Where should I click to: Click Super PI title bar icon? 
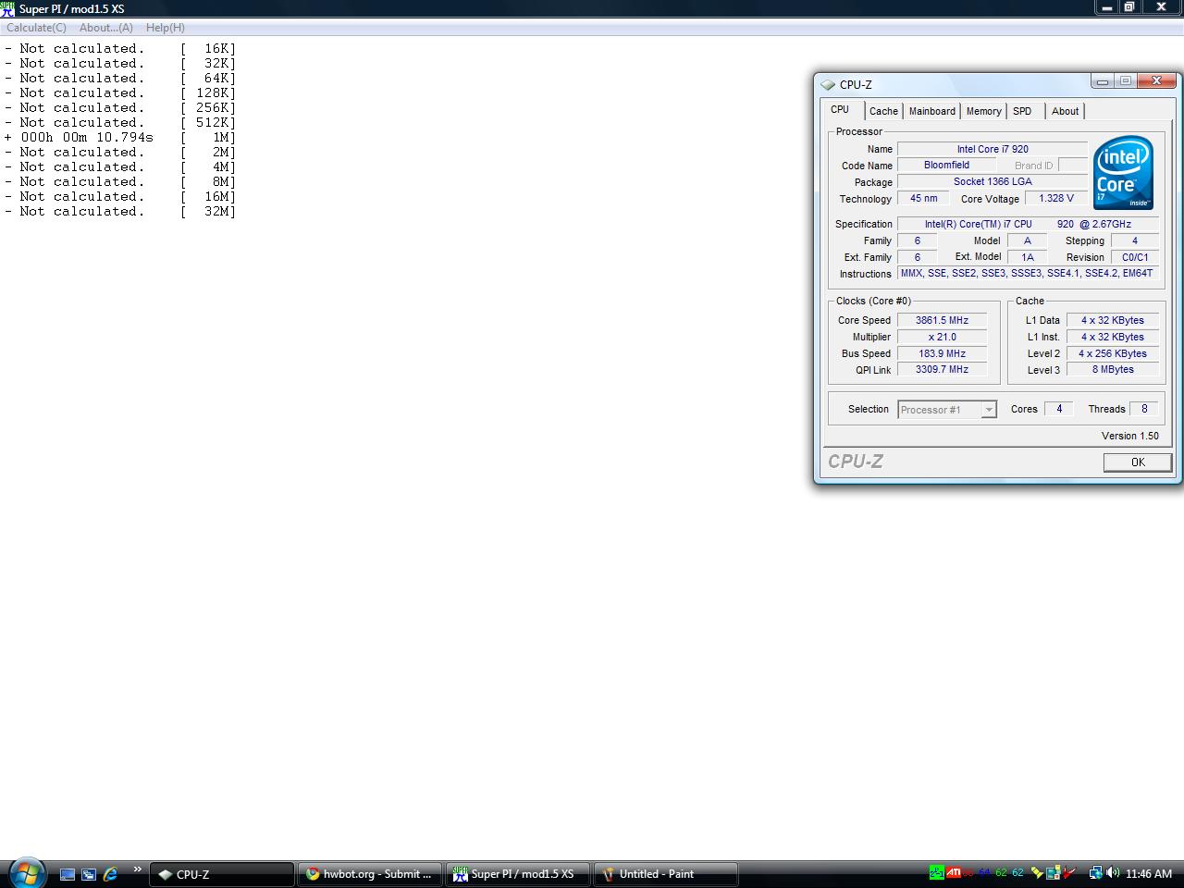(x=8, y=8)
